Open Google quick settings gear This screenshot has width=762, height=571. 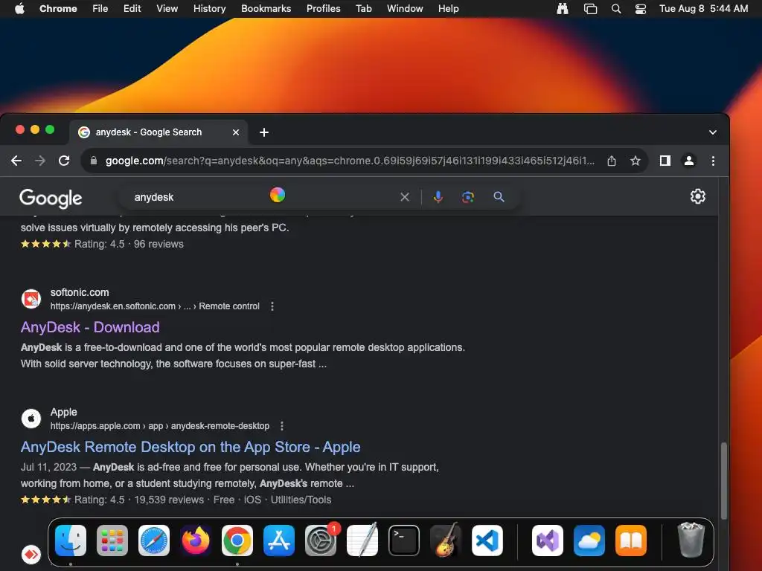[698, 196]
